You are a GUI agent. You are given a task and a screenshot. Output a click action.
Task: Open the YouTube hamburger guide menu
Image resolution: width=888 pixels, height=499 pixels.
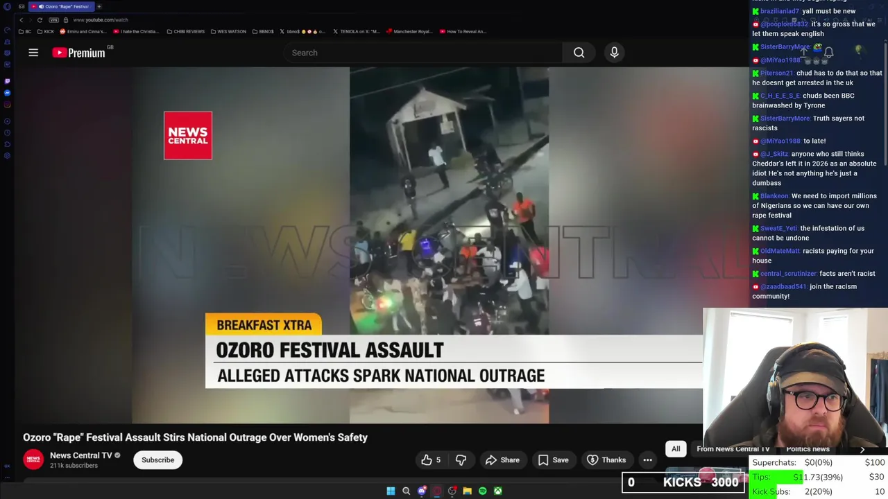tap(33, 53)
